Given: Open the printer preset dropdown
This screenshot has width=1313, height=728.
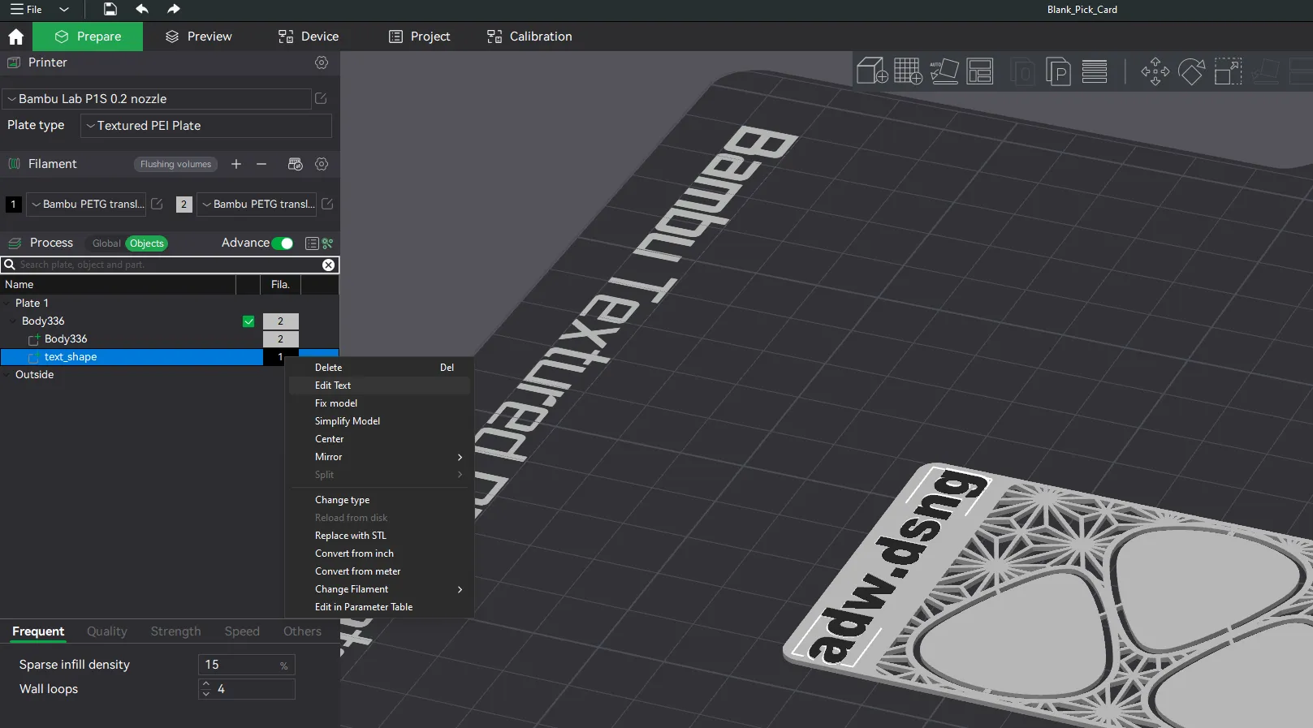Looking at the screenshot, I should (157, 99).
